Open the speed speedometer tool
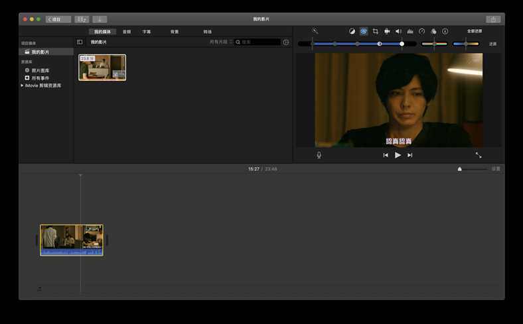Image resolution: width=523 pixels, height=324 pixels. [422, 31]
